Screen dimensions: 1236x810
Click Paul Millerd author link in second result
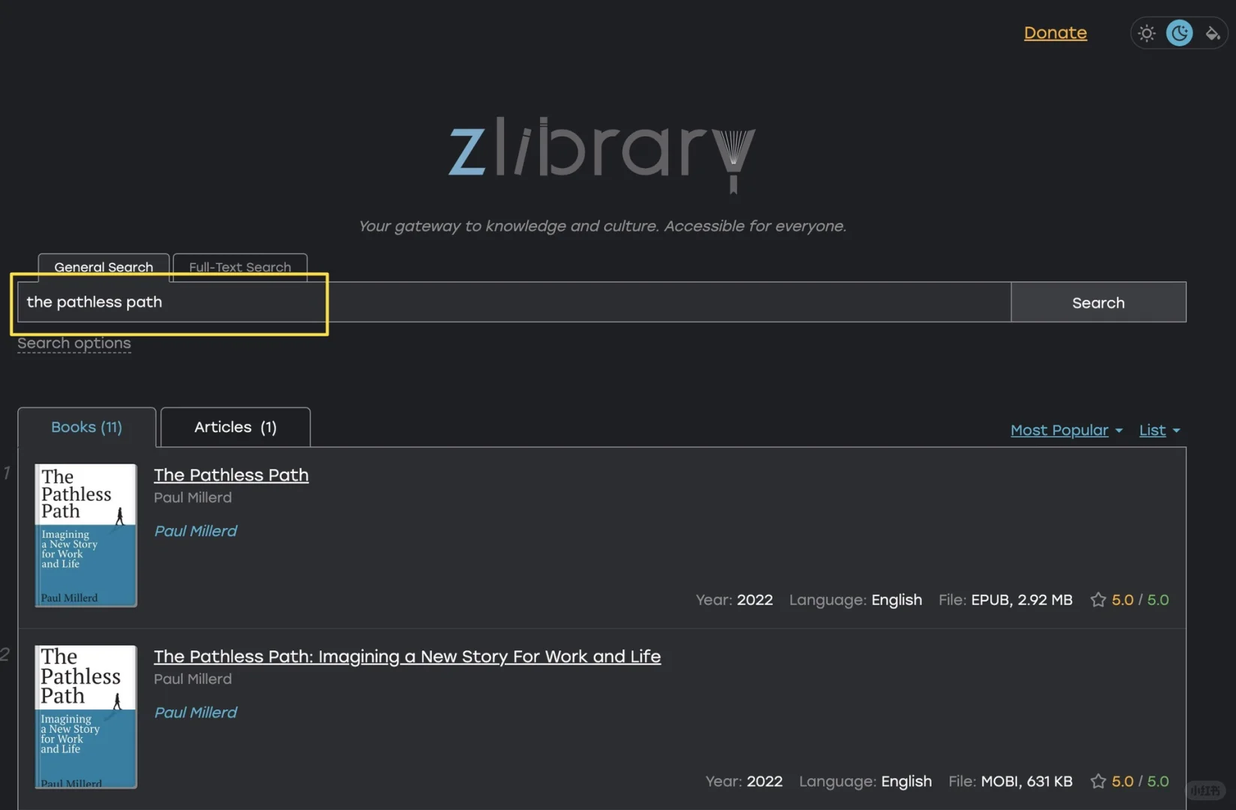click(195, 712)
